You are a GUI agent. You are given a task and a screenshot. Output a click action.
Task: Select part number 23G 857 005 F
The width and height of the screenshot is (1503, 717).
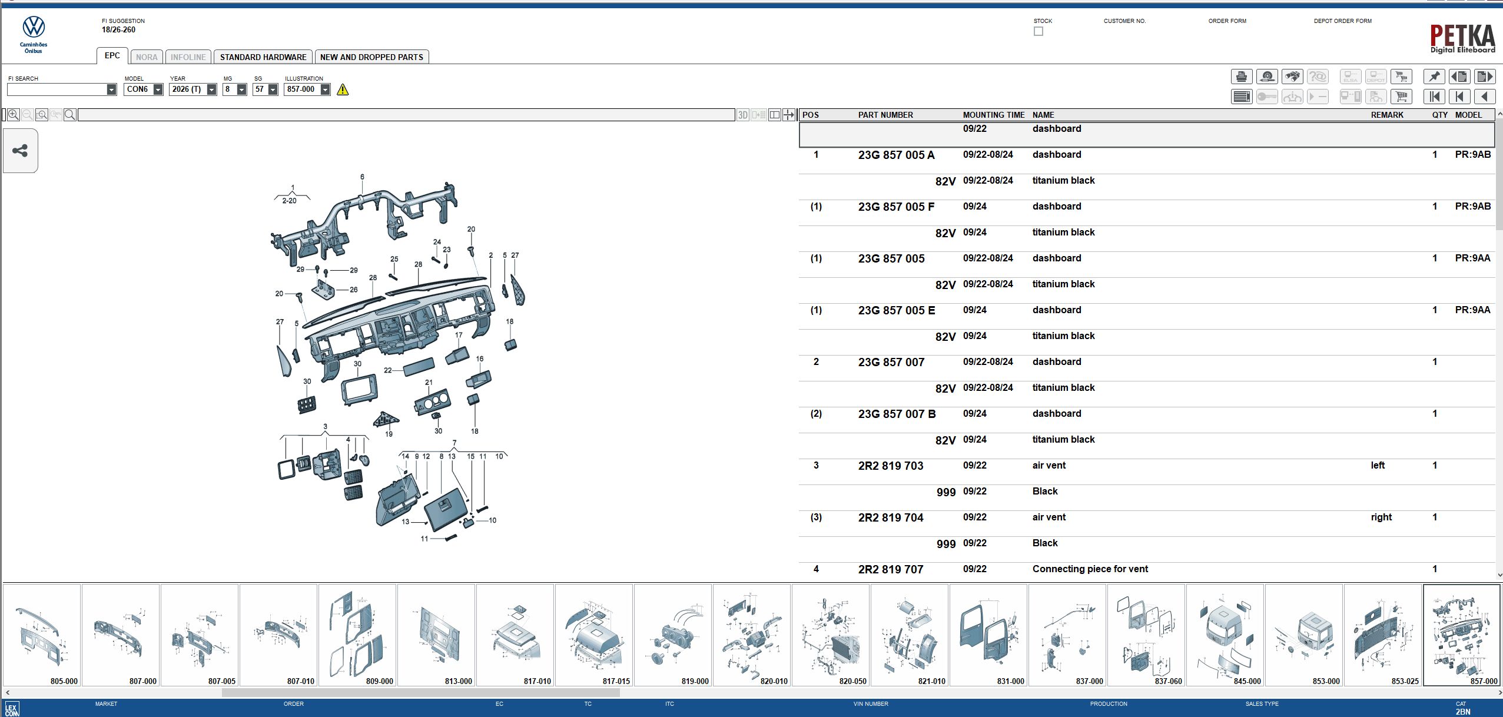click(x=896, y=207)
